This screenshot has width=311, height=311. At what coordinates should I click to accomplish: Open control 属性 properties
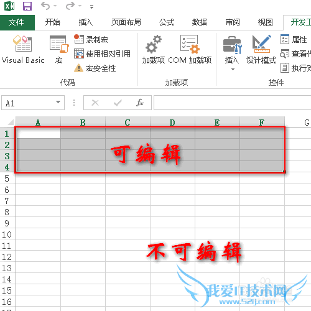[294, 39]
